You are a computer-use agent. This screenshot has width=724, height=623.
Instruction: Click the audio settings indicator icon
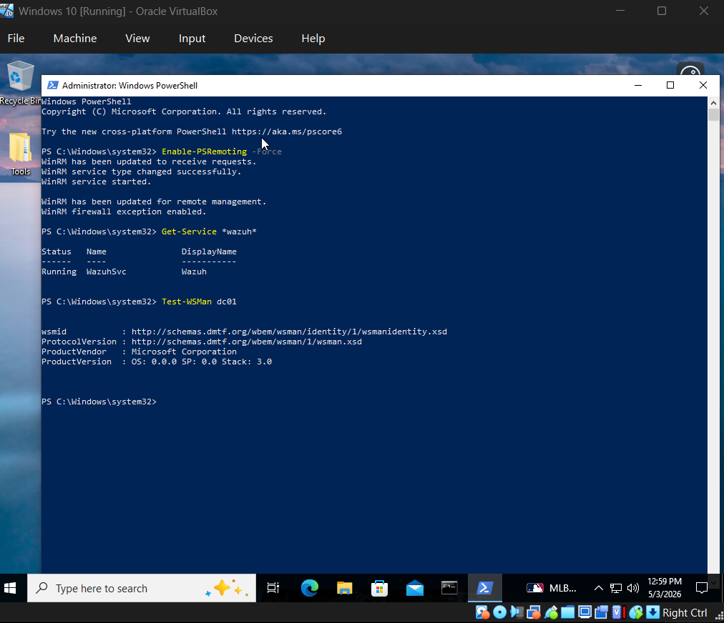click(517, 612)
